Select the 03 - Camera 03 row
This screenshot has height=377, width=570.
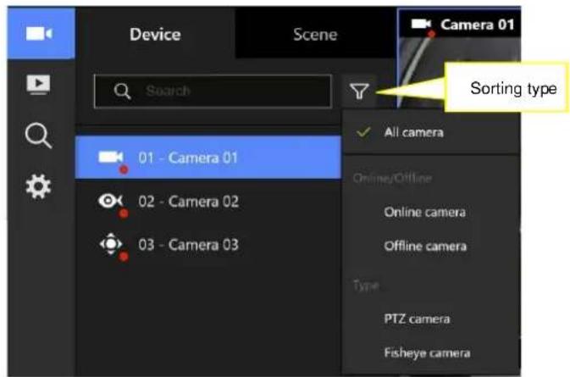pyautogui.click(x=208, y=245)
